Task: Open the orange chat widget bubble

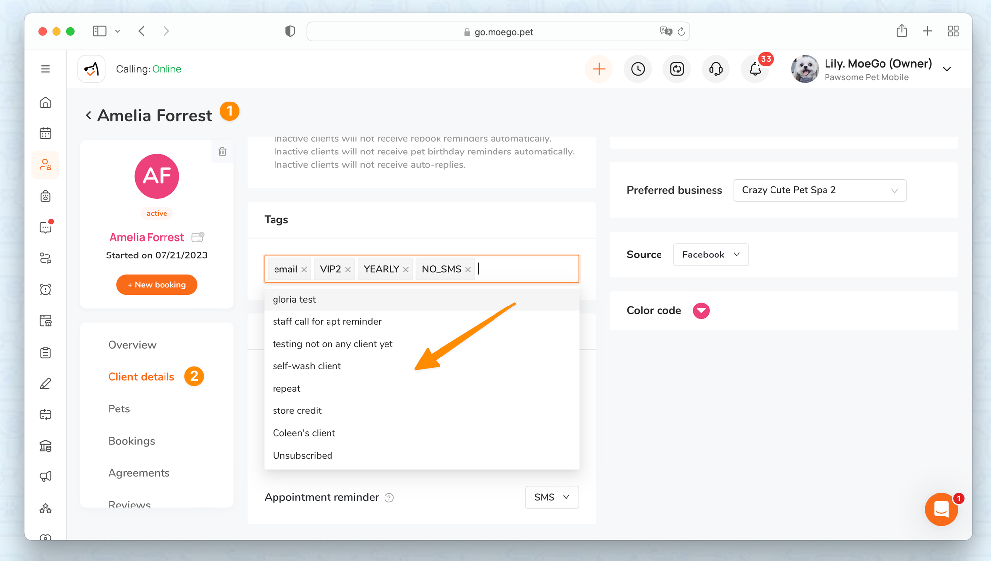Action: pyautogui.click(x=940, y=509)
